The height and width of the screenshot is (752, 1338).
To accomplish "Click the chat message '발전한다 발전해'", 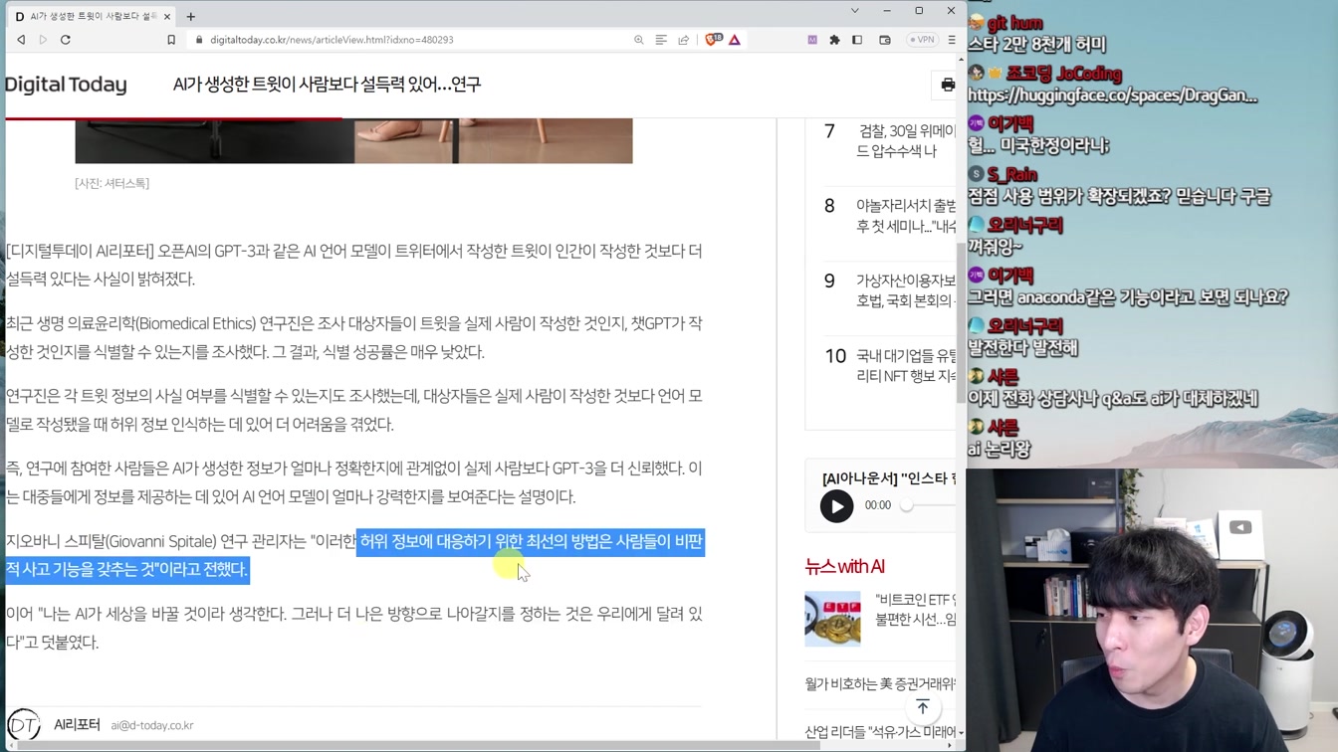I will (1022, 348).
